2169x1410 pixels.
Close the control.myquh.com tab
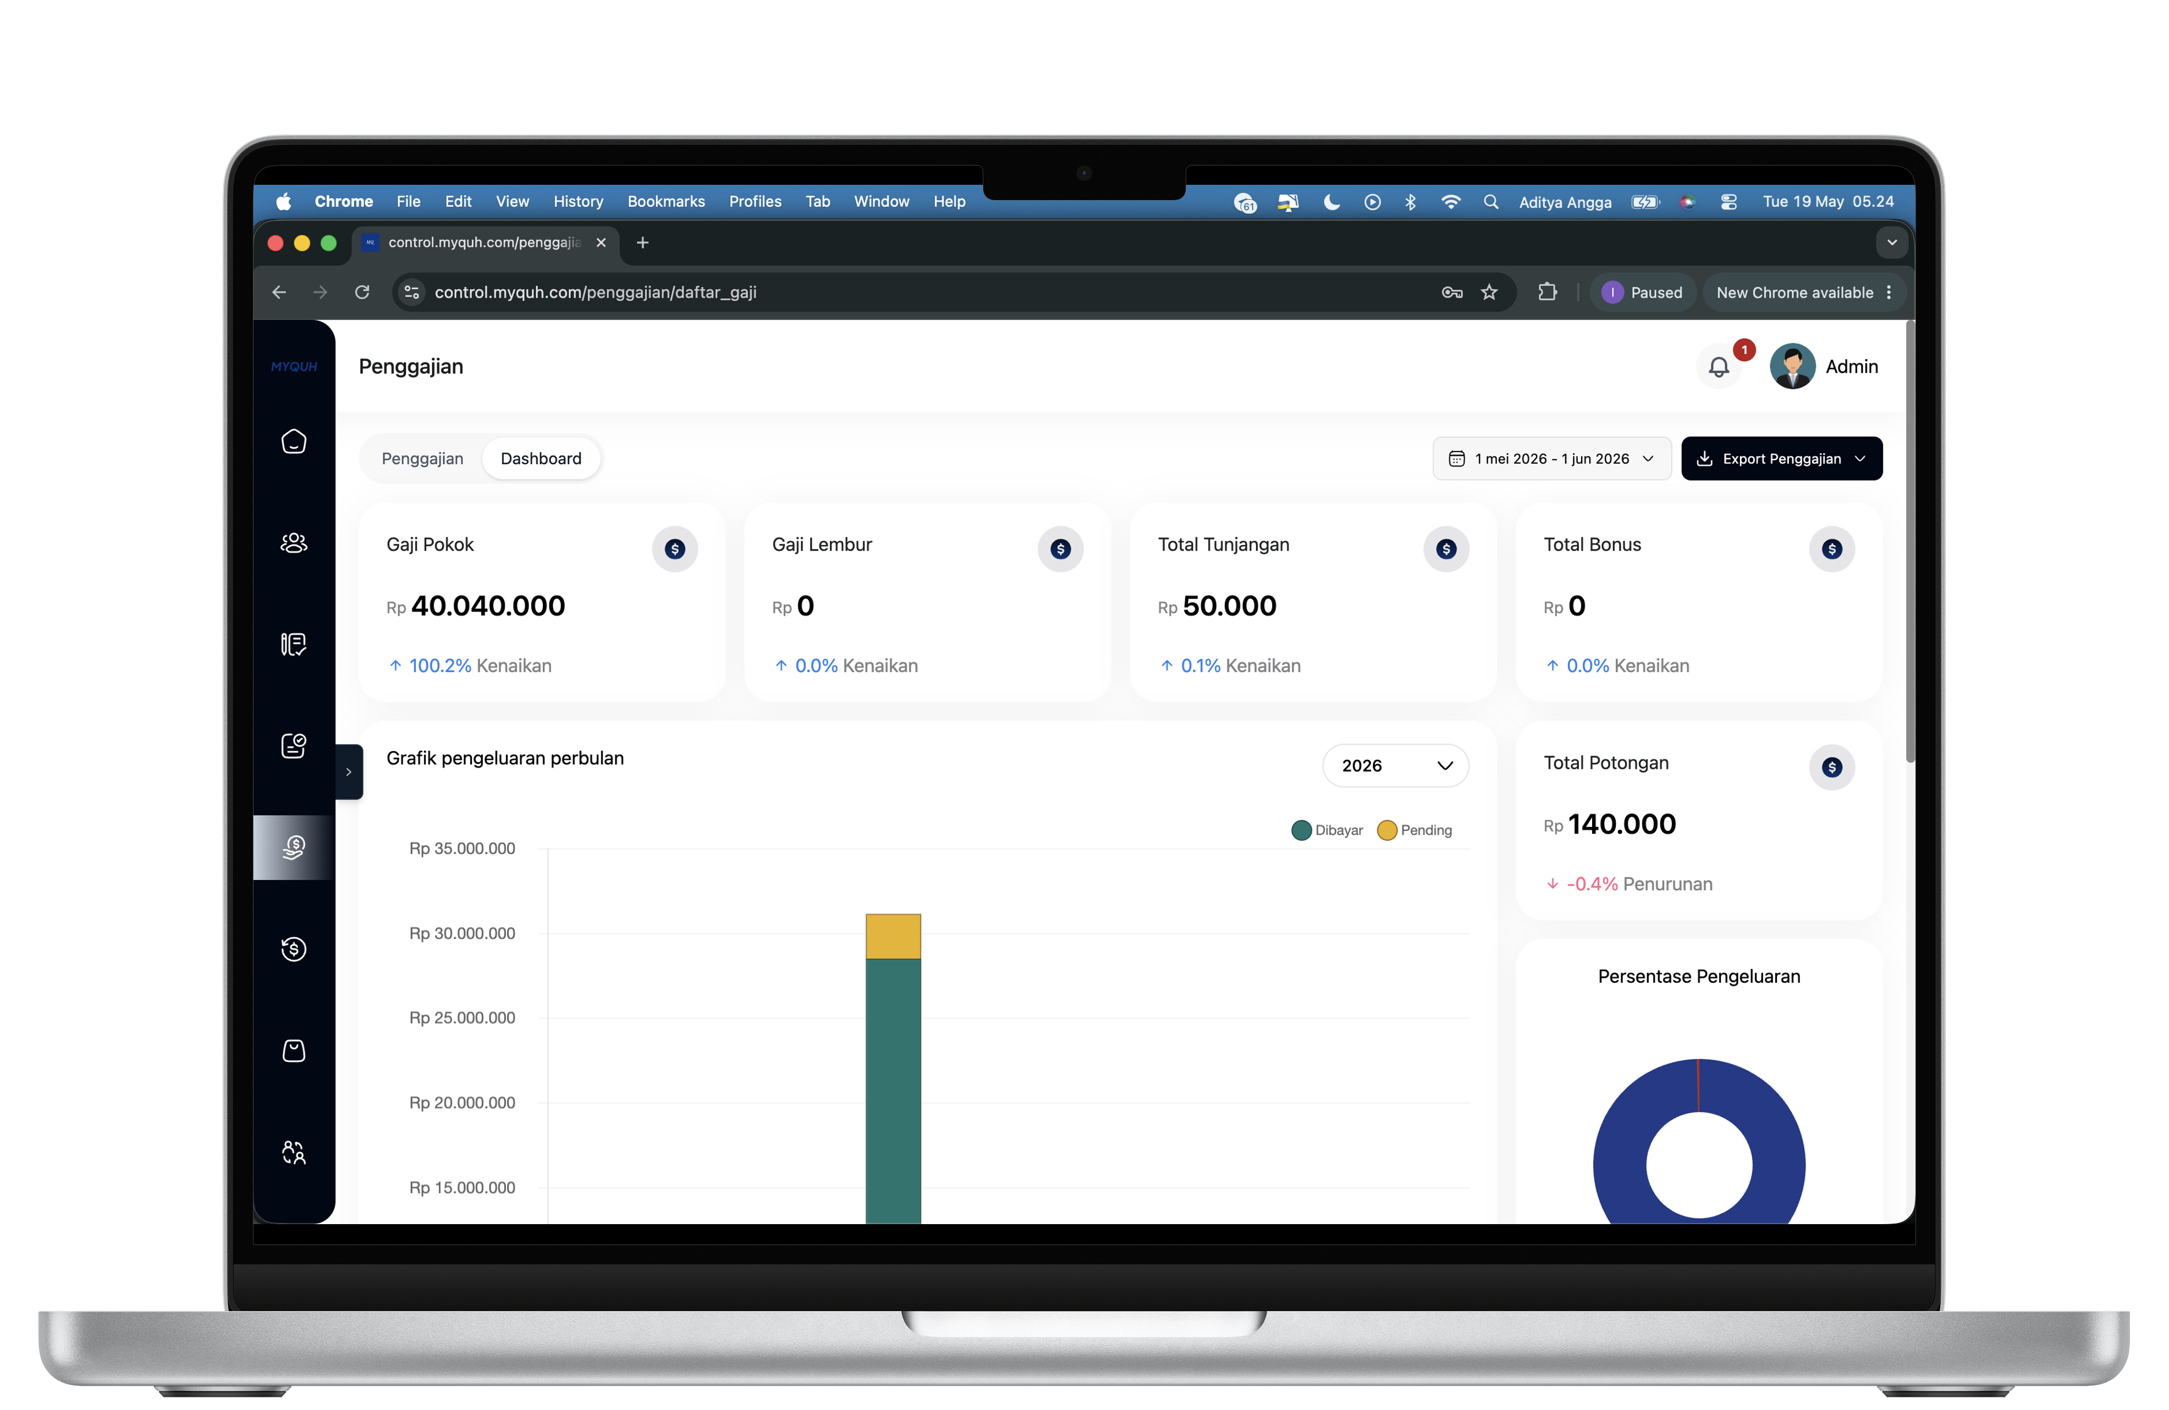601,243
